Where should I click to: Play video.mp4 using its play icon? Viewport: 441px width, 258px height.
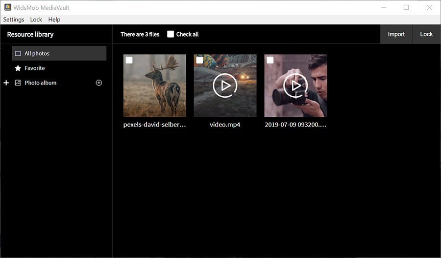point(225,86)
